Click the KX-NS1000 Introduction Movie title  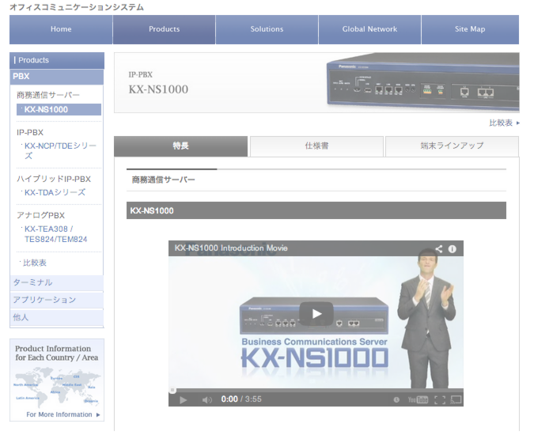pos(231,248)
